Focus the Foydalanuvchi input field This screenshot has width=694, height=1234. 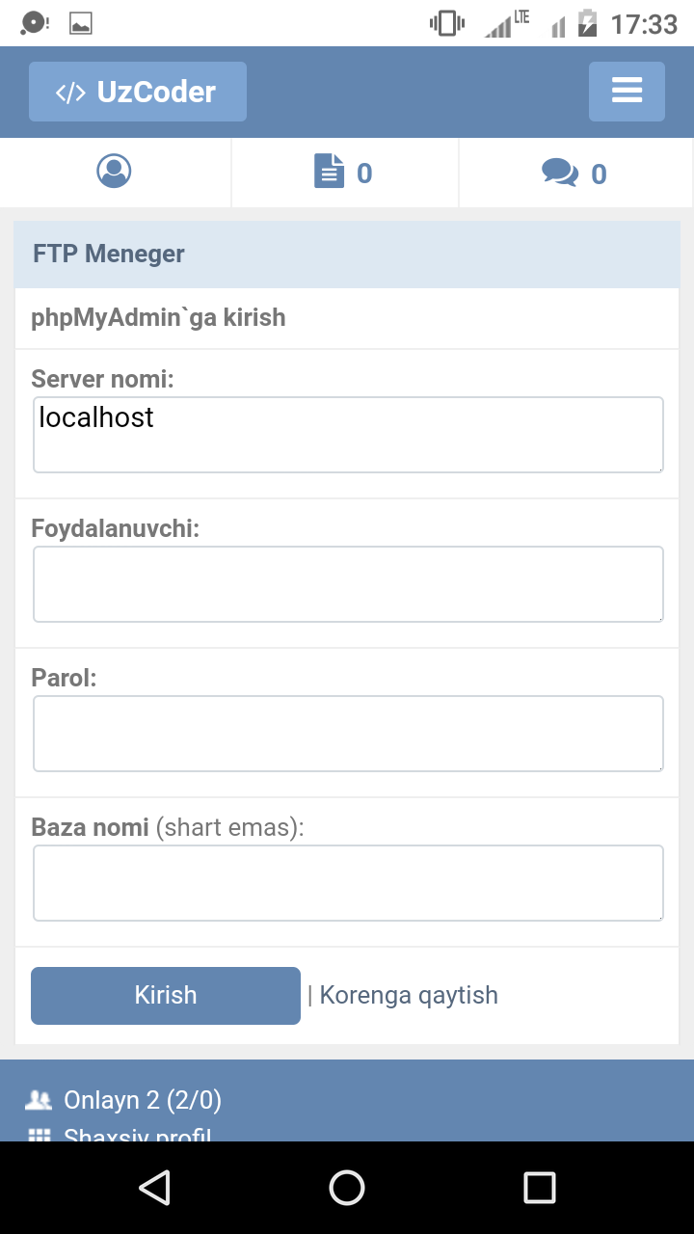click(348, 584)
